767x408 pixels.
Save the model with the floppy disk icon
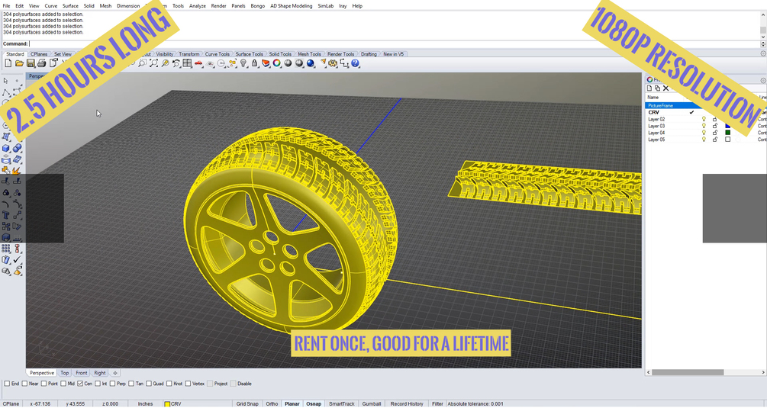click(31, 63)
